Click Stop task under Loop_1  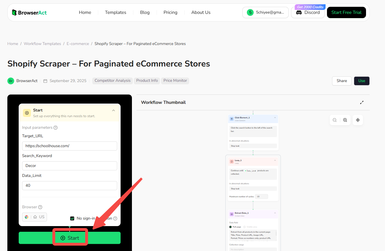click(253, 189)
